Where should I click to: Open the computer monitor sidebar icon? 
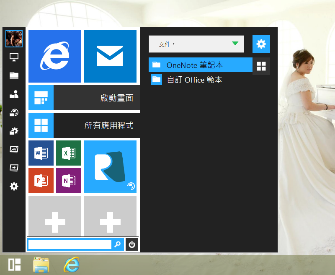click(14, 57)
